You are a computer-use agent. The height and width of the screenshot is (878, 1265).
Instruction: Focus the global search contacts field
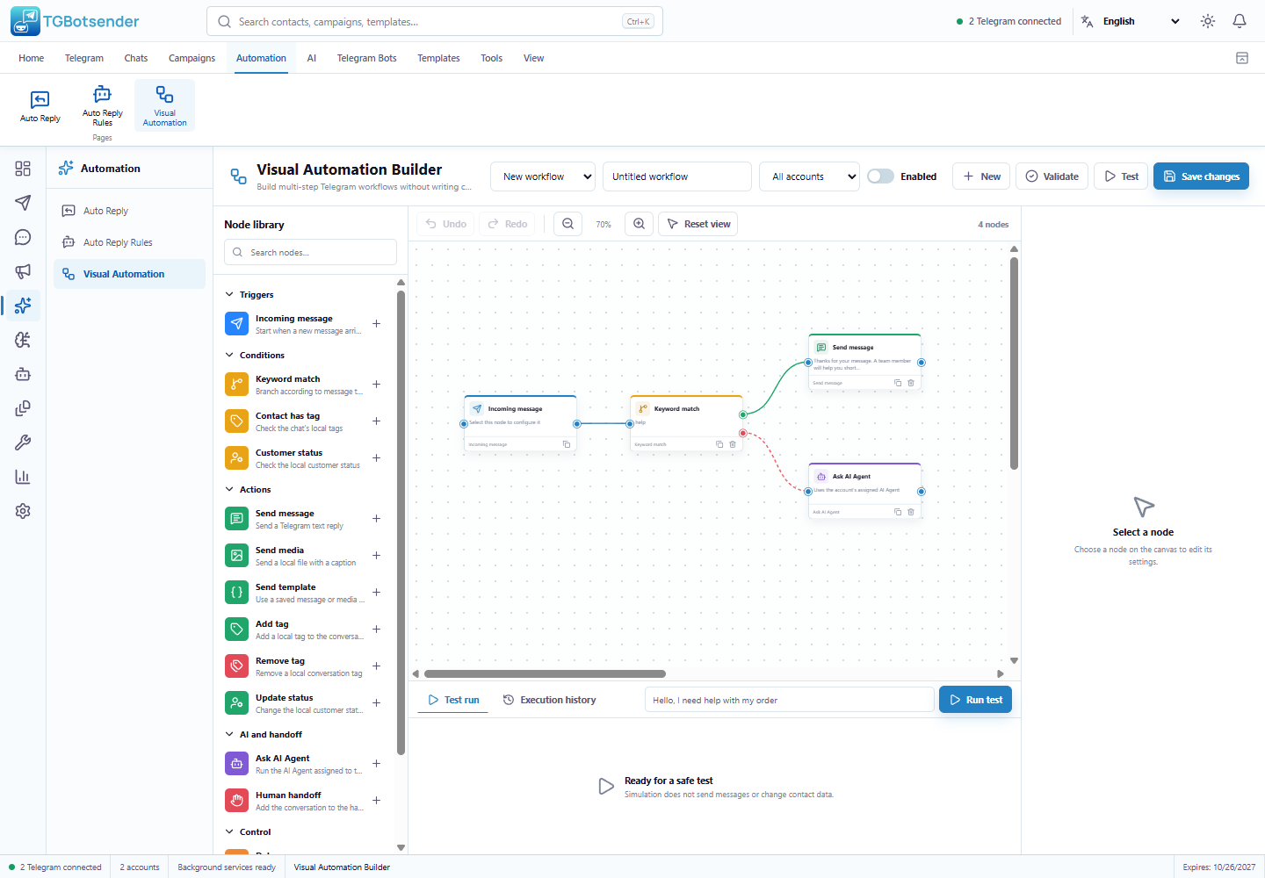(x=435, y=21)
